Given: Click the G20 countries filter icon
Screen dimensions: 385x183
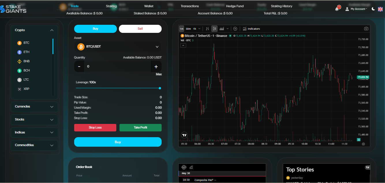Looking at the screenshot, I should coord(184,167).
